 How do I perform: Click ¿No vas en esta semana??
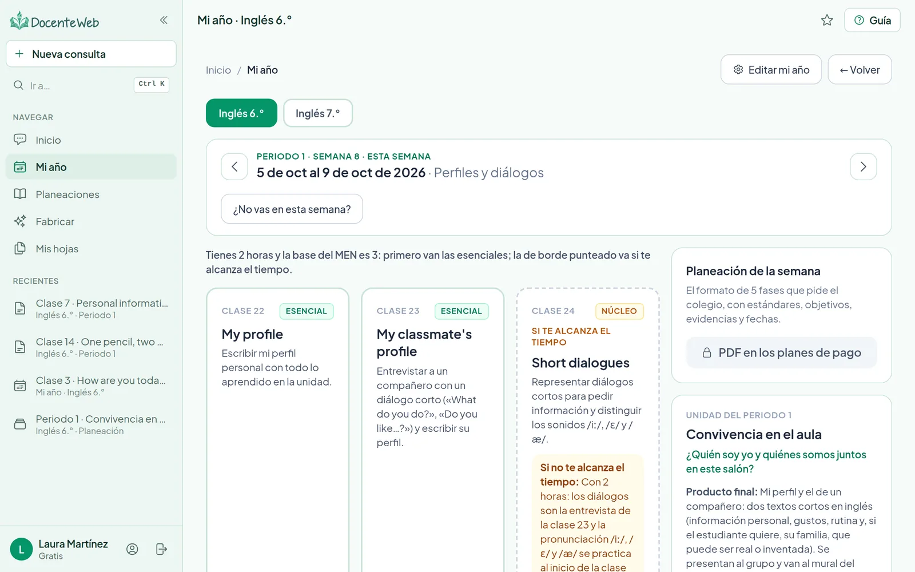point(292,209)
